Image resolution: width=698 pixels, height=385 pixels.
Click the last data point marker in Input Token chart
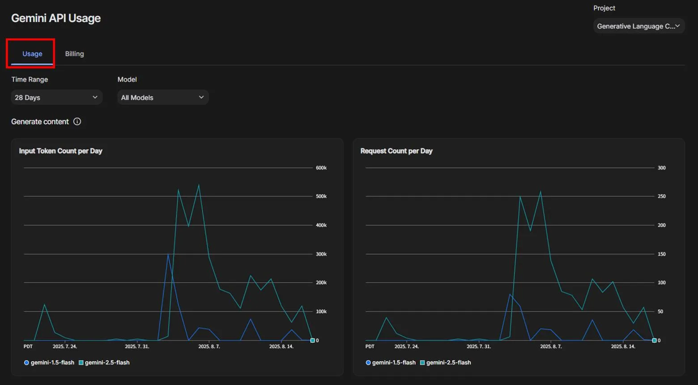click(x=312, y=341)
